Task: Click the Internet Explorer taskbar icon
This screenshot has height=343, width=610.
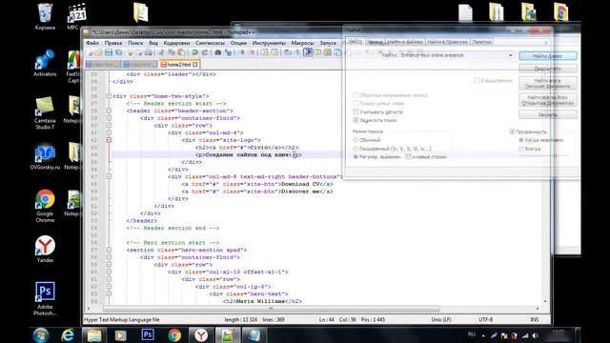Action: 68,334
